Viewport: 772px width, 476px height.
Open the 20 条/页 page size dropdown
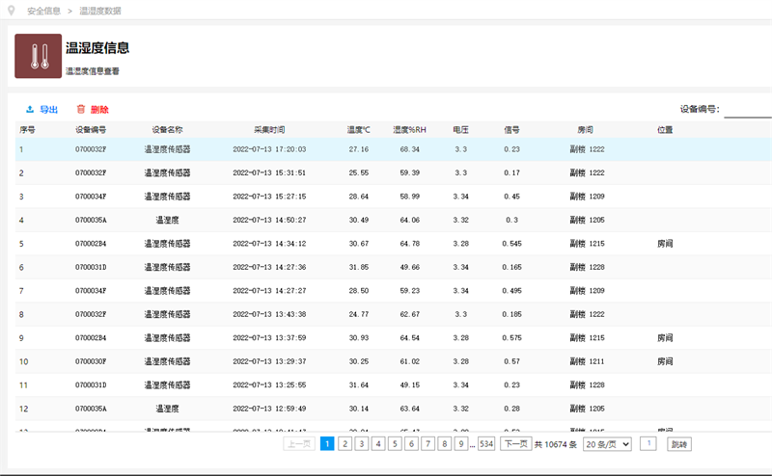coord(608,443)
